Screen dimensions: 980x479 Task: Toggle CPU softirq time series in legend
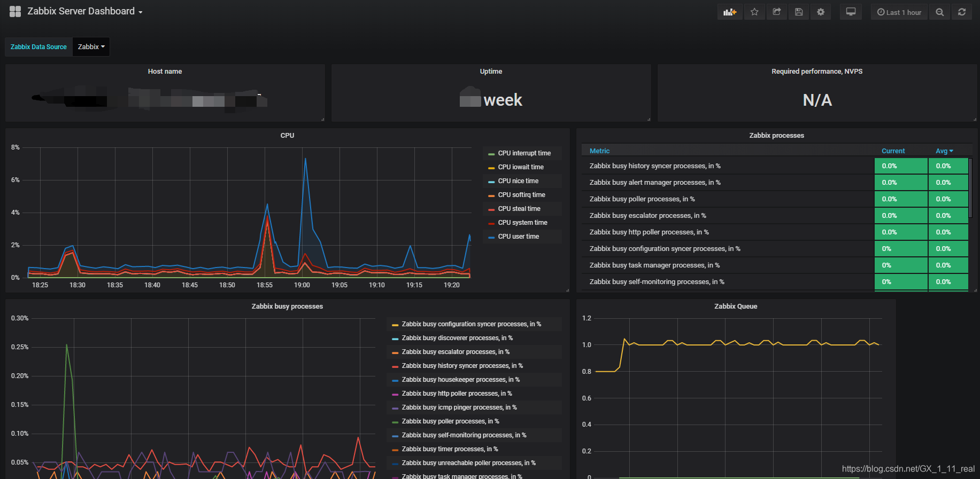click(521, 195)
